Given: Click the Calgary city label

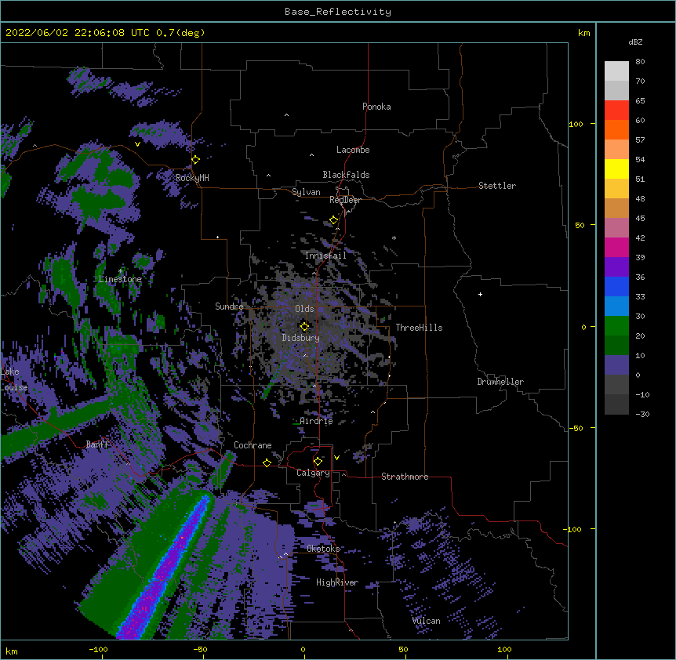Looking at the screenshot, I should 314,473.
